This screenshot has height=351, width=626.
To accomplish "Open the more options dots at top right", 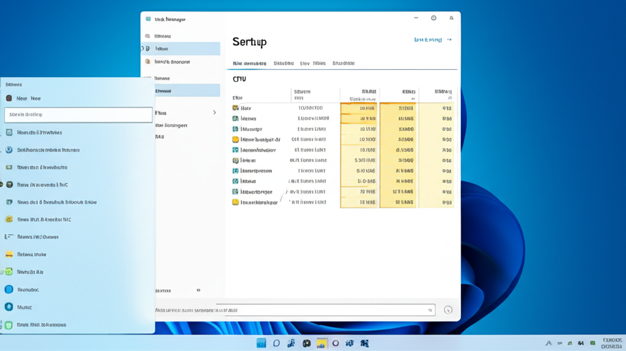I will pyautogui.click(x=450, y=40).
